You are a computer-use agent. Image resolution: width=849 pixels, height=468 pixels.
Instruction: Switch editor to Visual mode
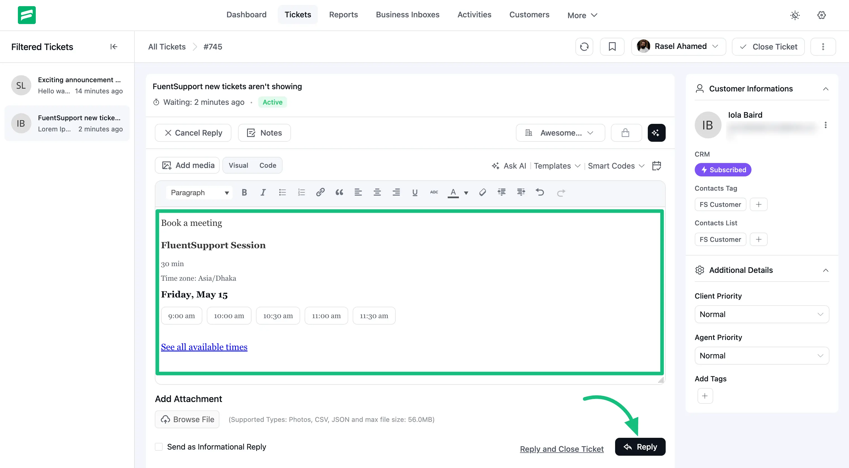[238, 166]
